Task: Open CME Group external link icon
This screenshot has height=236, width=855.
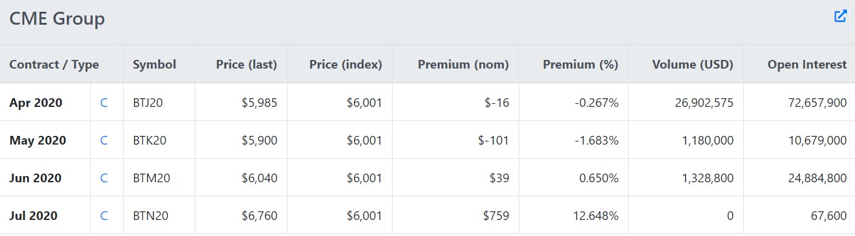Action: click(840, 16)
